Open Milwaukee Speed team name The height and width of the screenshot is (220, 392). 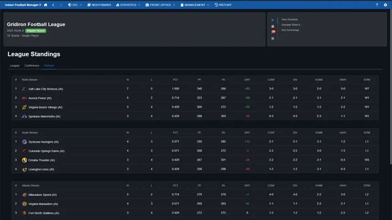click(x=42, y=195)
